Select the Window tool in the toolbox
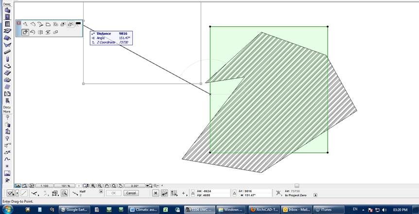Screen dimensions: 419x214 coord(7,24)
